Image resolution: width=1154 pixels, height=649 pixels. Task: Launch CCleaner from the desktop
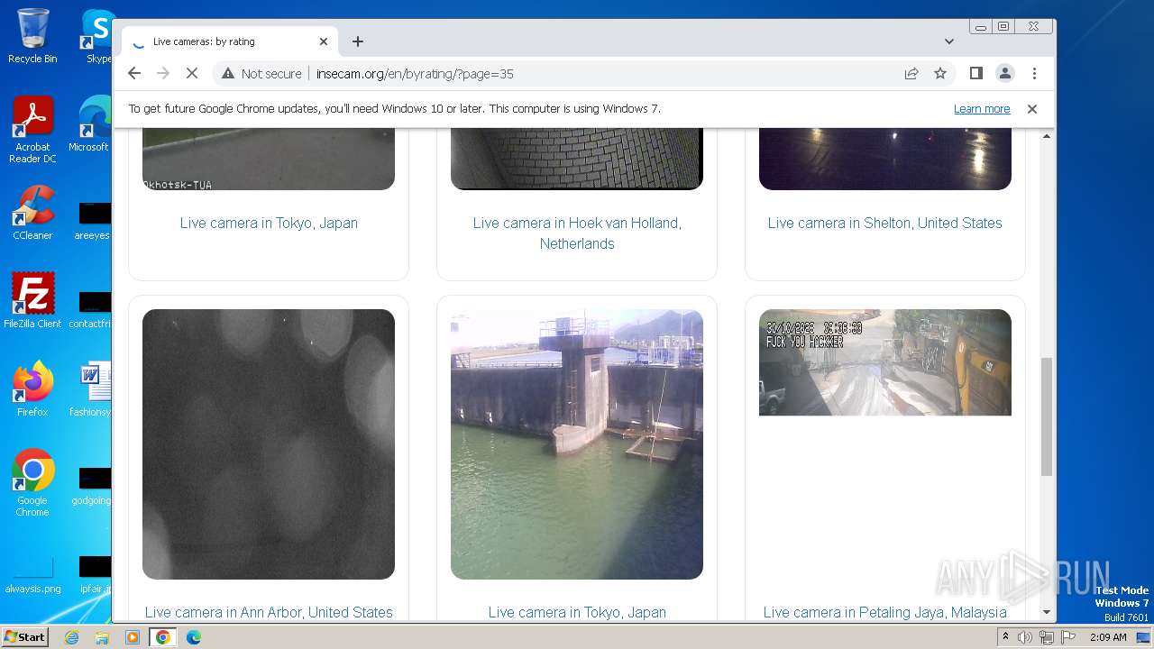click(32, 213)
